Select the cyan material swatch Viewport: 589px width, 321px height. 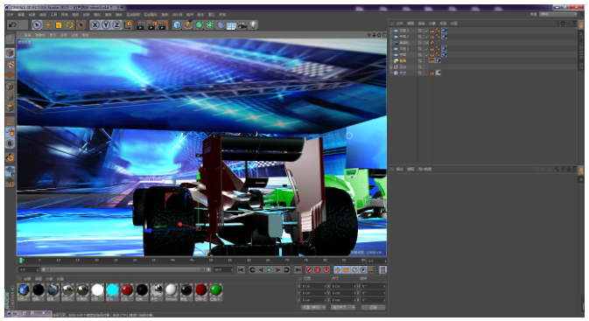112,290
